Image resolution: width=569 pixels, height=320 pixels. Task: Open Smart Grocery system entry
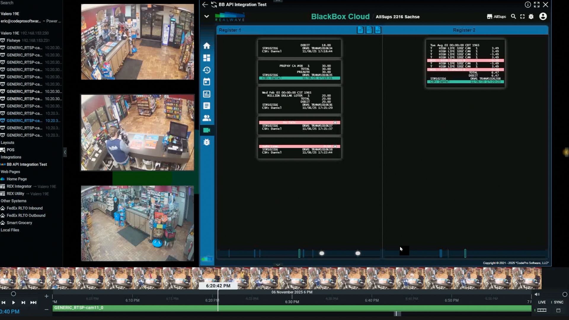tap(19, 223)
